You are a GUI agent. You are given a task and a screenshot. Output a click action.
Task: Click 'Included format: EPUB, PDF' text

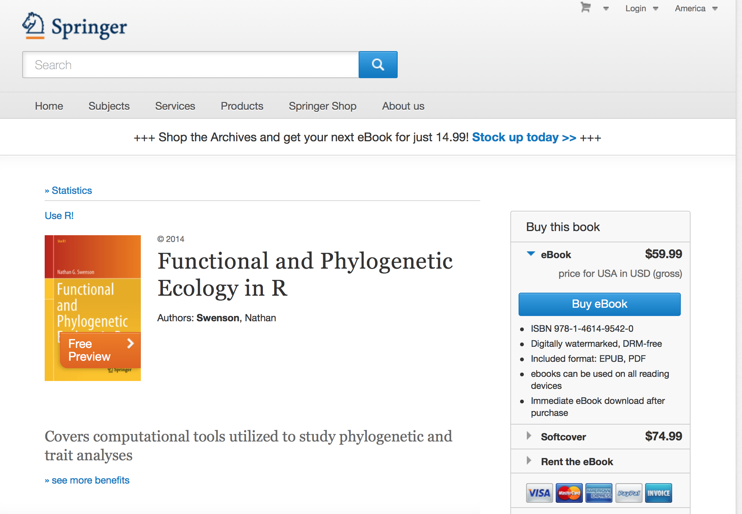point(588,358)
